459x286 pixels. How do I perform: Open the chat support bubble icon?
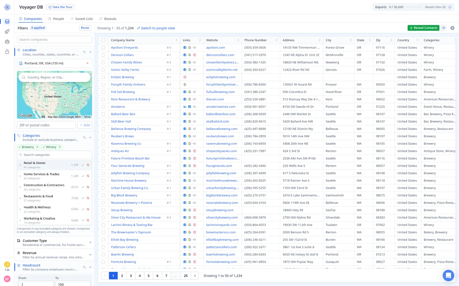(x=448, y=275)
